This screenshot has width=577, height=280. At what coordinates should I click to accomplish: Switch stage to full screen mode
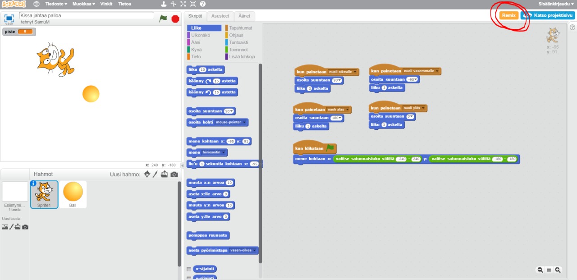coord(9,18)
